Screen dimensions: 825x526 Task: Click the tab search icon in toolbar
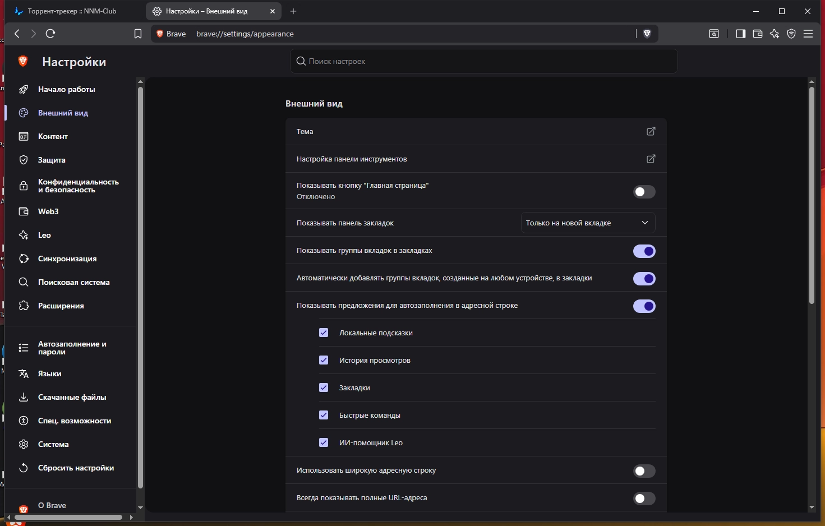pyautogui.click(x=714, y=34)
